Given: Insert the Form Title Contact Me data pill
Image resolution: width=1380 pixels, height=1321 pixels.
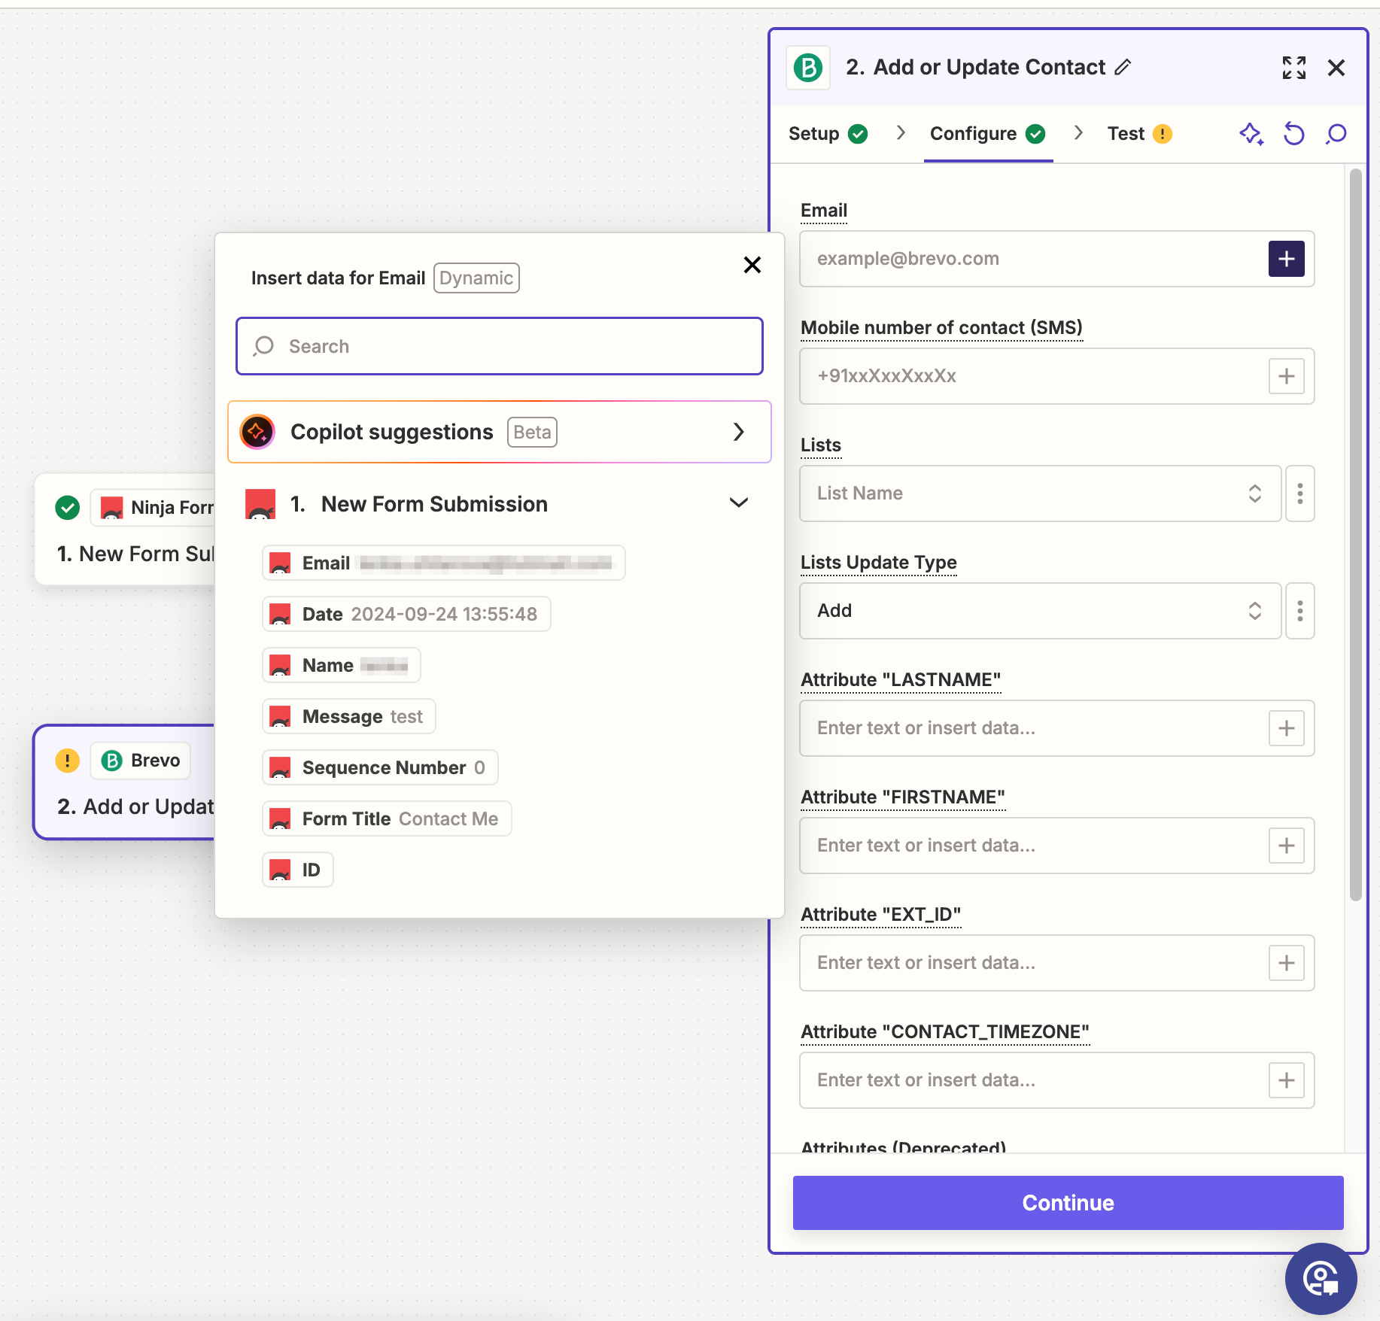Looking at the screenshot, I should [387, 818].
